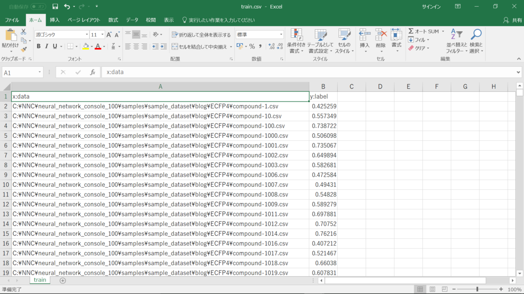Apply Underline formatting
Image resolution: width=524 pixels, height=294 pixels.
pyautogui.click(x=55, y=46)
